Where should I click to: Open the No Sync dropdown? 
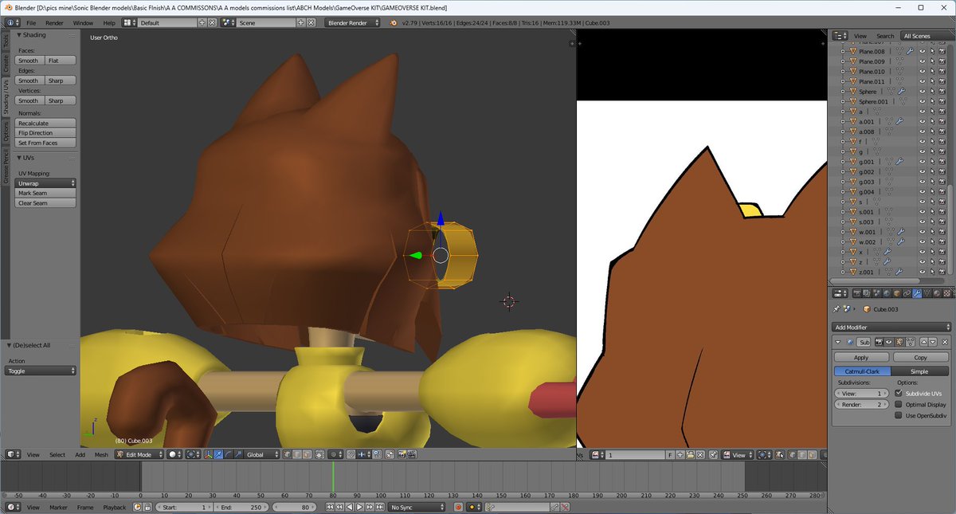417,507
